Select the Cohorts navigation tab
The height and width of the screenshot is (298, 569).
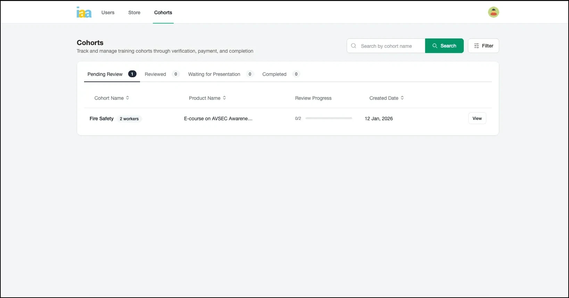(163, 12)
